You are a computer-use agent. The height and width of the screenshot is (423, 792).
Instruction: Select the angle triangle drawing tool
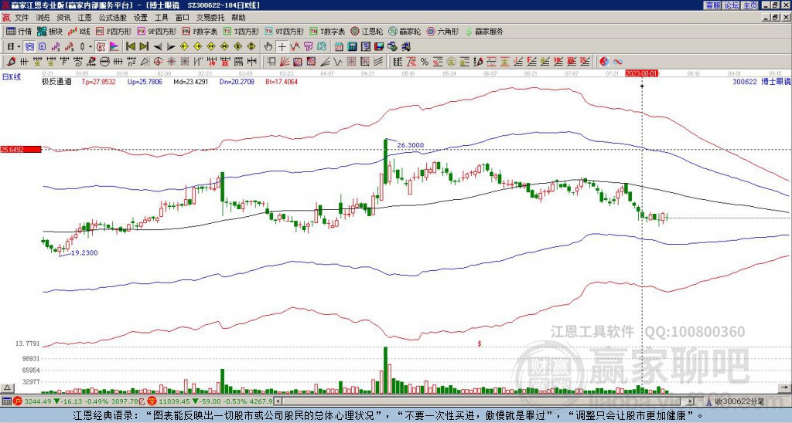point(145,62)
